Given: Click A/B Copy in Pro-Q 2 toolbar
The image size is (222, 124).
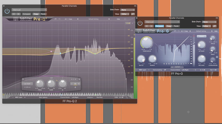Looking at the screenshot, I should [x=70, y=19].
